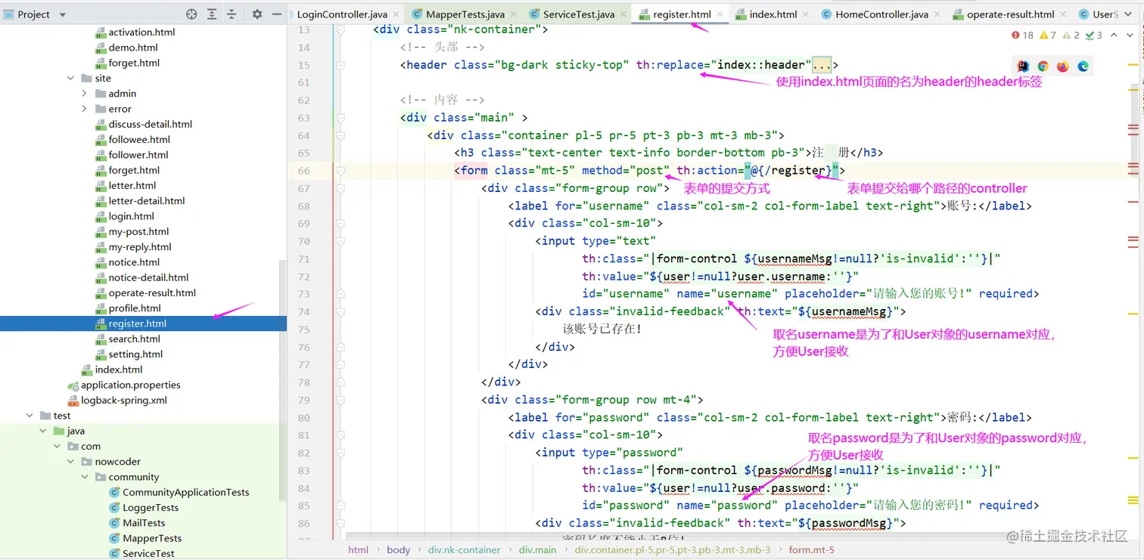Open Project panel settings gear
1144x560 pixels.
(x=257, y=14)
